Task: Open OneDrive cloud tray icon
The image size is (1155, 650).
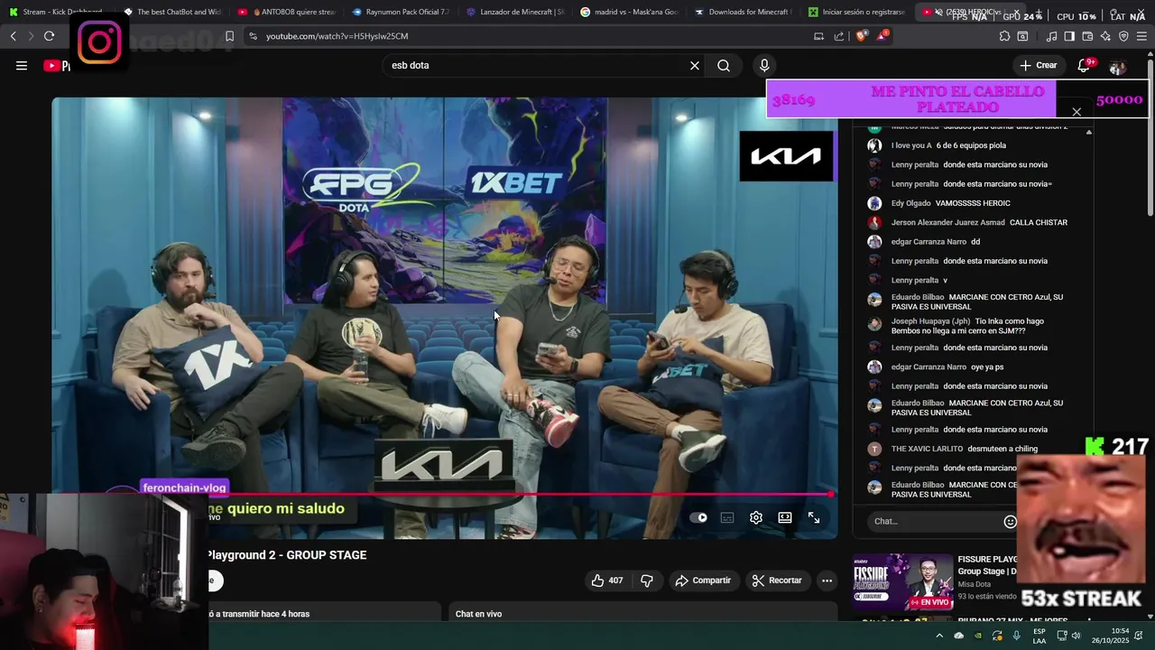Action: pyautogui.click(x=959, y=636)
